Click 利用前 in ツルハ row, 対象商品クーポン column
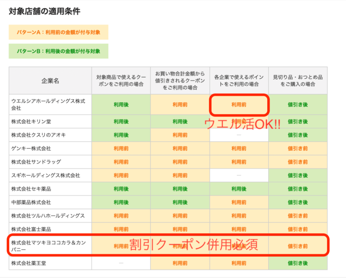Viewport: 346px width, 278px height. [121, 216]
